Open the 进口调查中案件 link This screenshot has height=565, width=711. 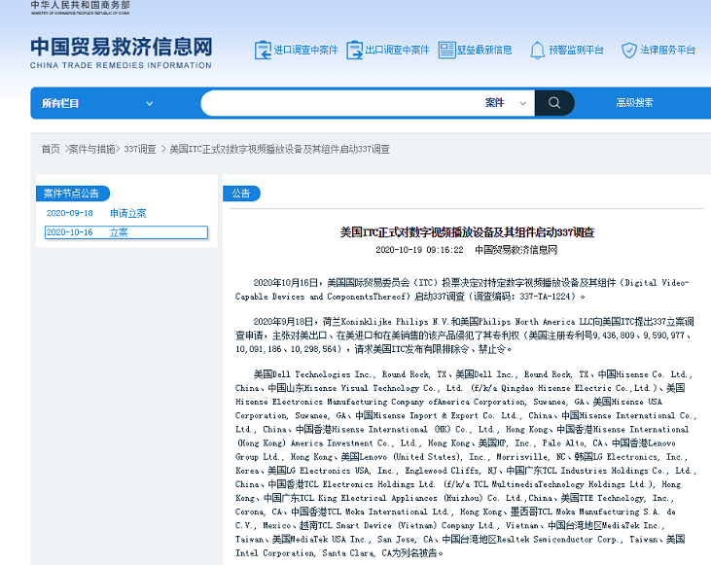point(305,50)
